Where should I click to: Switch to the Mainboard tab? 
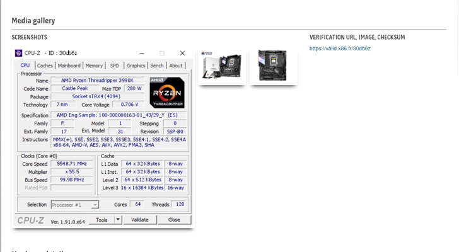tap(69, 66)
